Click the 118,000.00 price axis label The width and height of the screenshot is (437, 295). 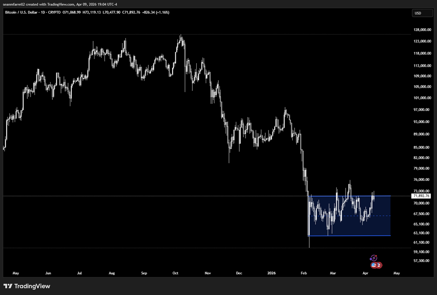[422, 53]
